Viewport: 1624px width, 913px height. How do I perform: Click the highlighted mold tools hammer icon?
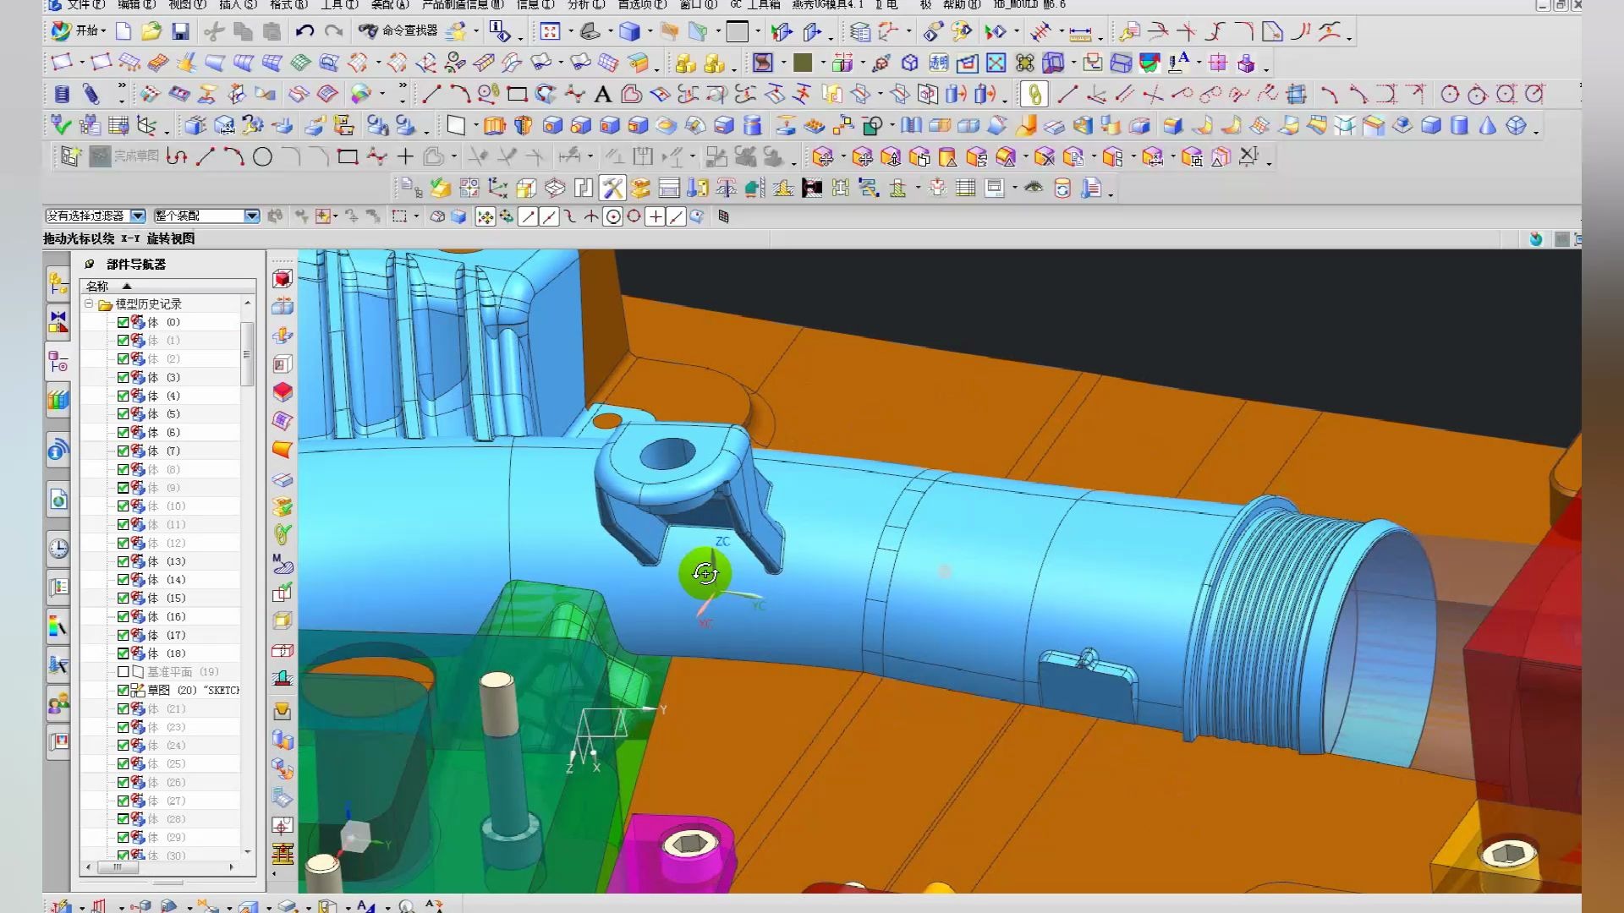[x=612, y=188]
